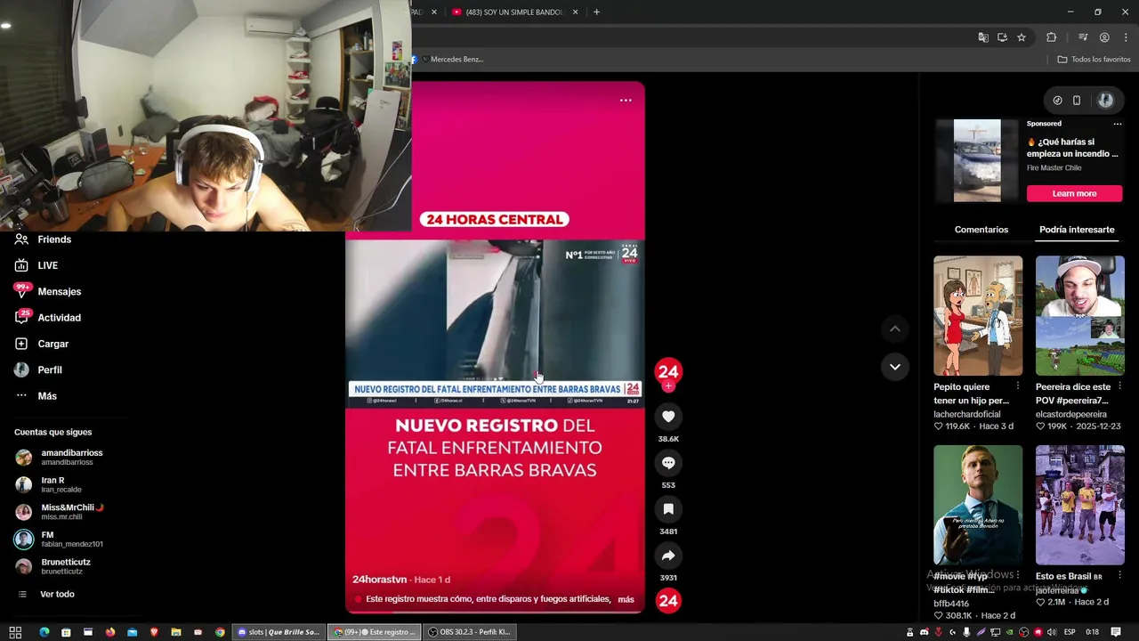The height and width of the screenshot is (641, 1139).
Task: Open the sponsored ad's three-dot menu
Action: click(1118, 124)
